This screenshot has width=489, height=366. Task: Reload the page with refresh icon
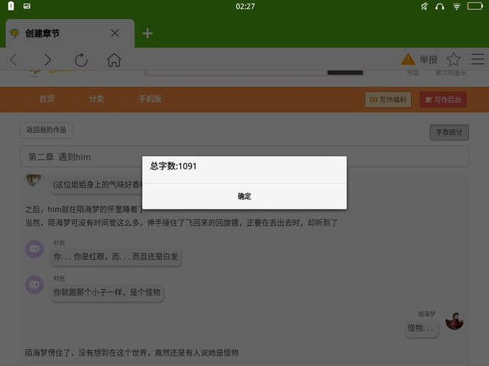point(80,59)
